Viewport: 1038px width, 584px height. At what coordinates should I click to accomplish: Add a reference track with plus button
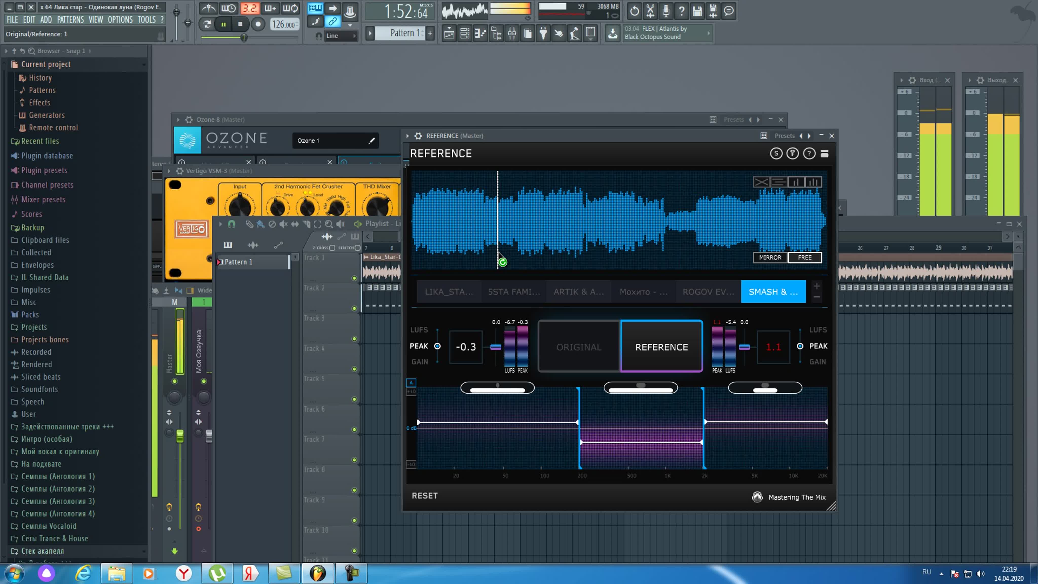pyautogui.click(x=816, y=286)
